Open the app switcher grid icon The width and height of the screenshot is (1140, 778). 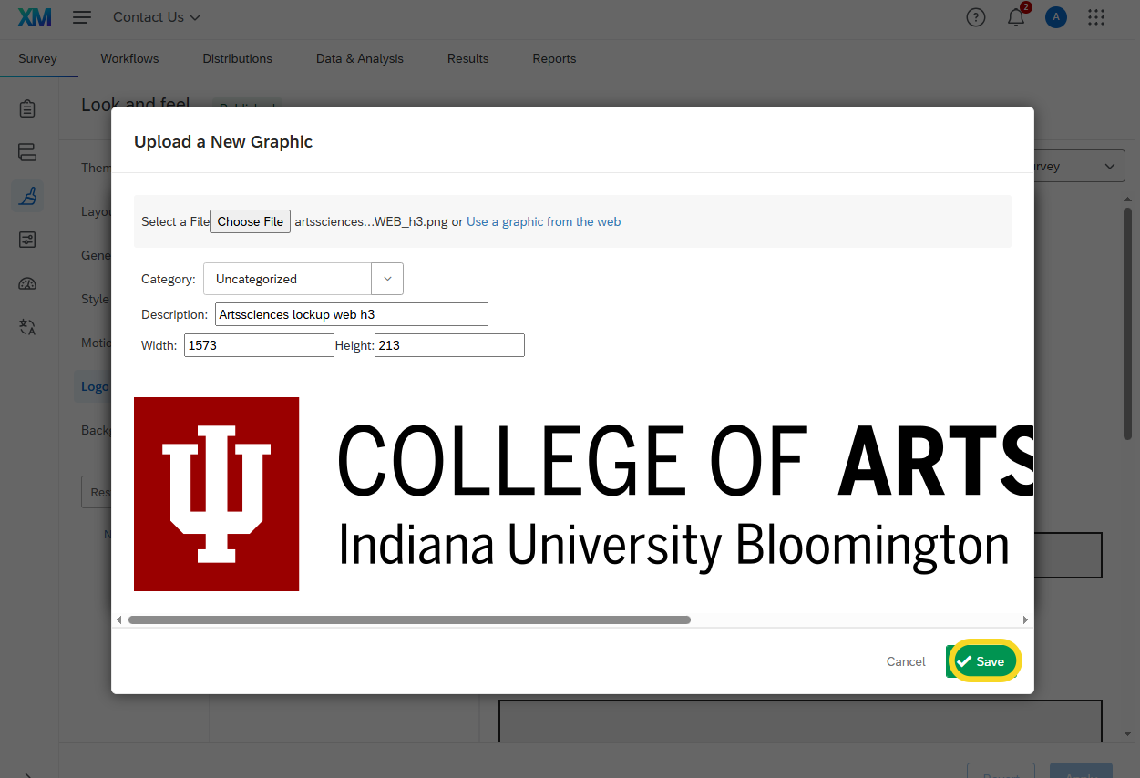pyautogui.click(x=1096, y=17)
